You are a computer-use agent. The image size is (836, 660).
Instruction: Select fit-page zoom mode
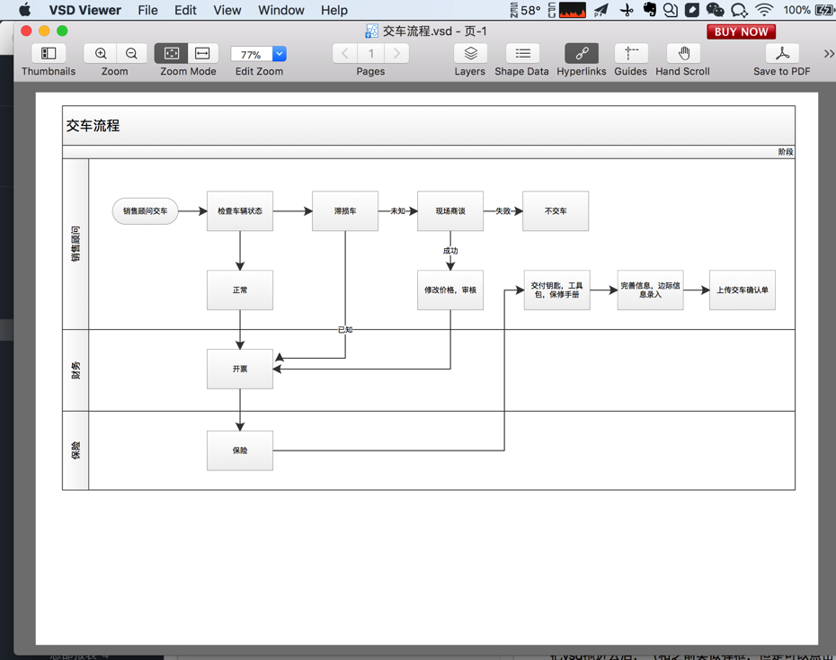click(x=171, y=53)
